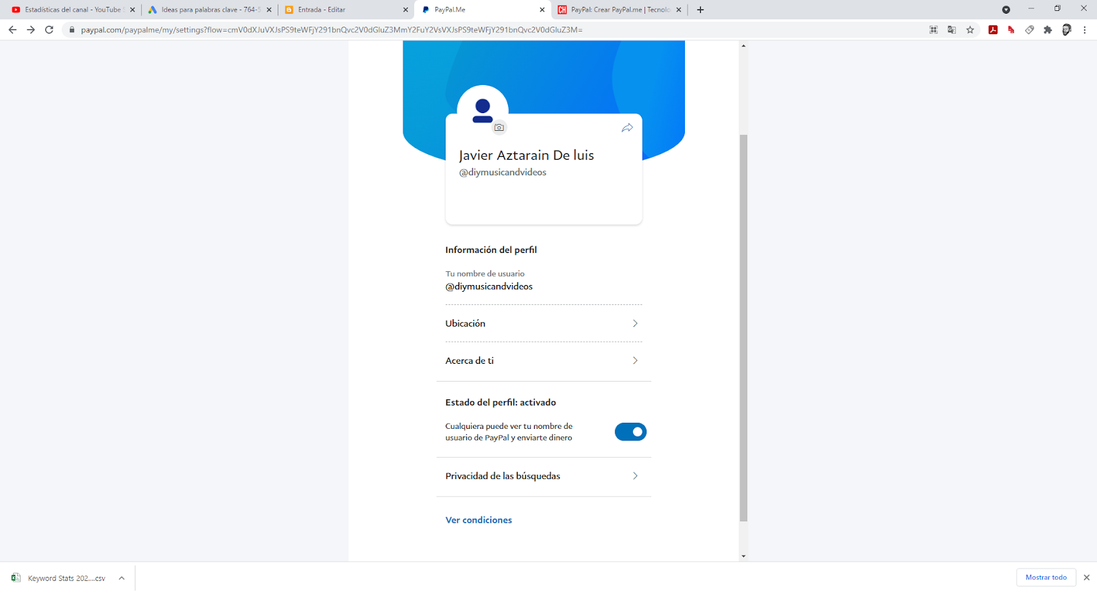1097x594 pixels.
Task: Click the translate page icon
Action: click(952, 29)
